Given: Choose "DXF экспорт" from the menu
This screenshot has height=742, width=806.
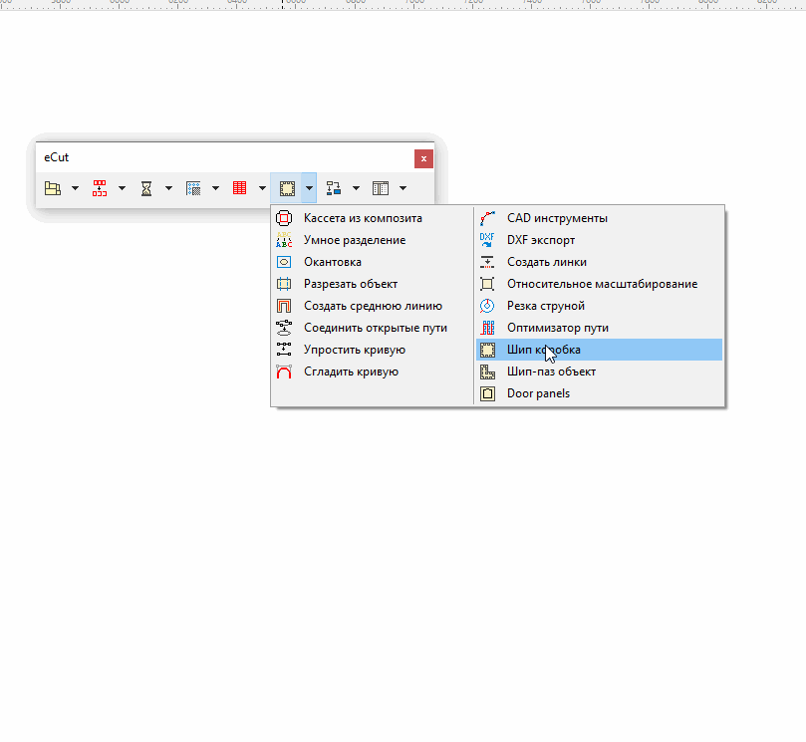Looking at the screenshot, I should [x=541, y=240].
